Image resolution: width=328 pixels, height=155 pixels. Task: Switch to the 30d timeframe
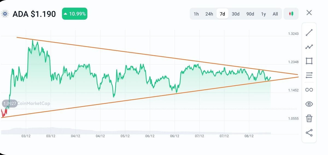pos(236,14)
